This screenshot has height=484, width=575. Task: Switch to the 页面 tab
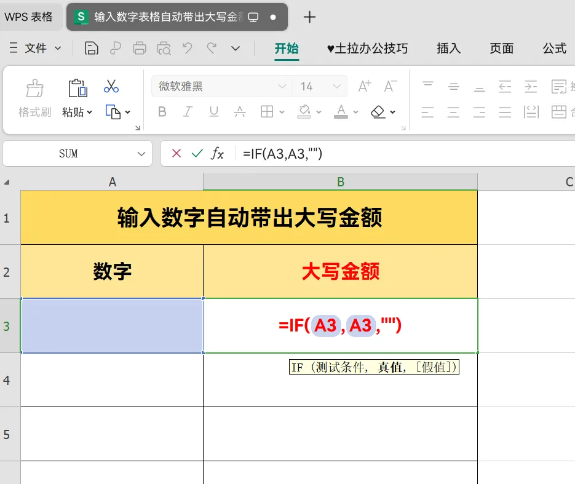(x=502, y=48)
